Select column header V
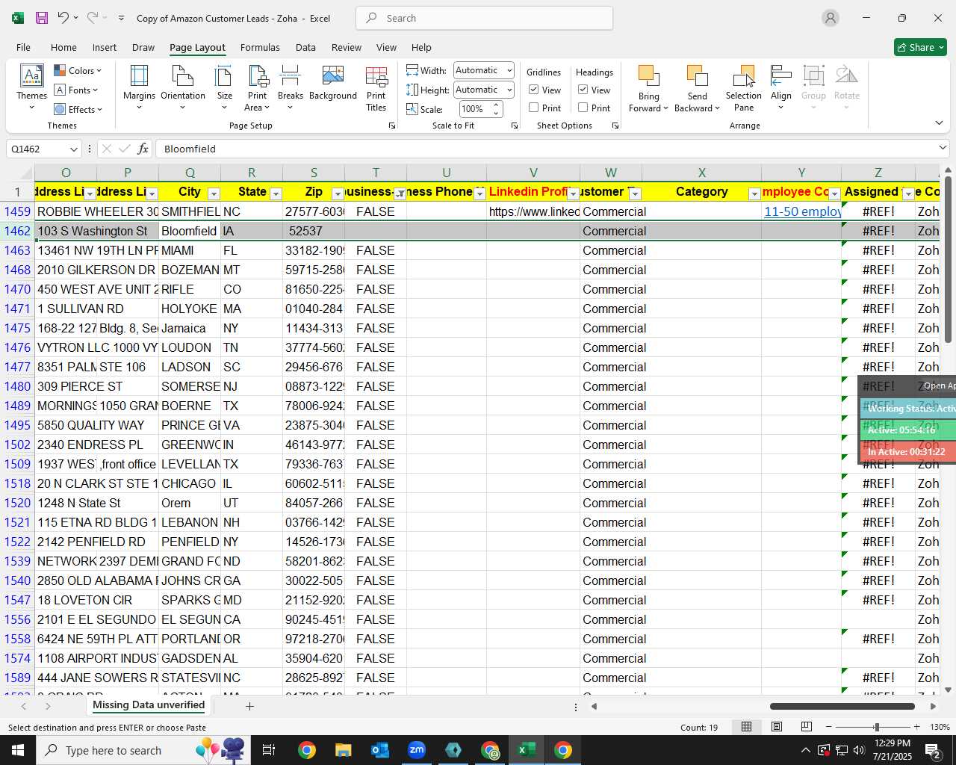Viewport: 956px width, 765px height. click(x=533, y=173)
